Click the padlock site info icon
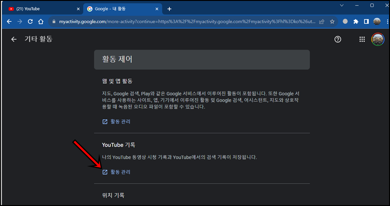This screenshot has width=390, height=206. coord(54,22)
